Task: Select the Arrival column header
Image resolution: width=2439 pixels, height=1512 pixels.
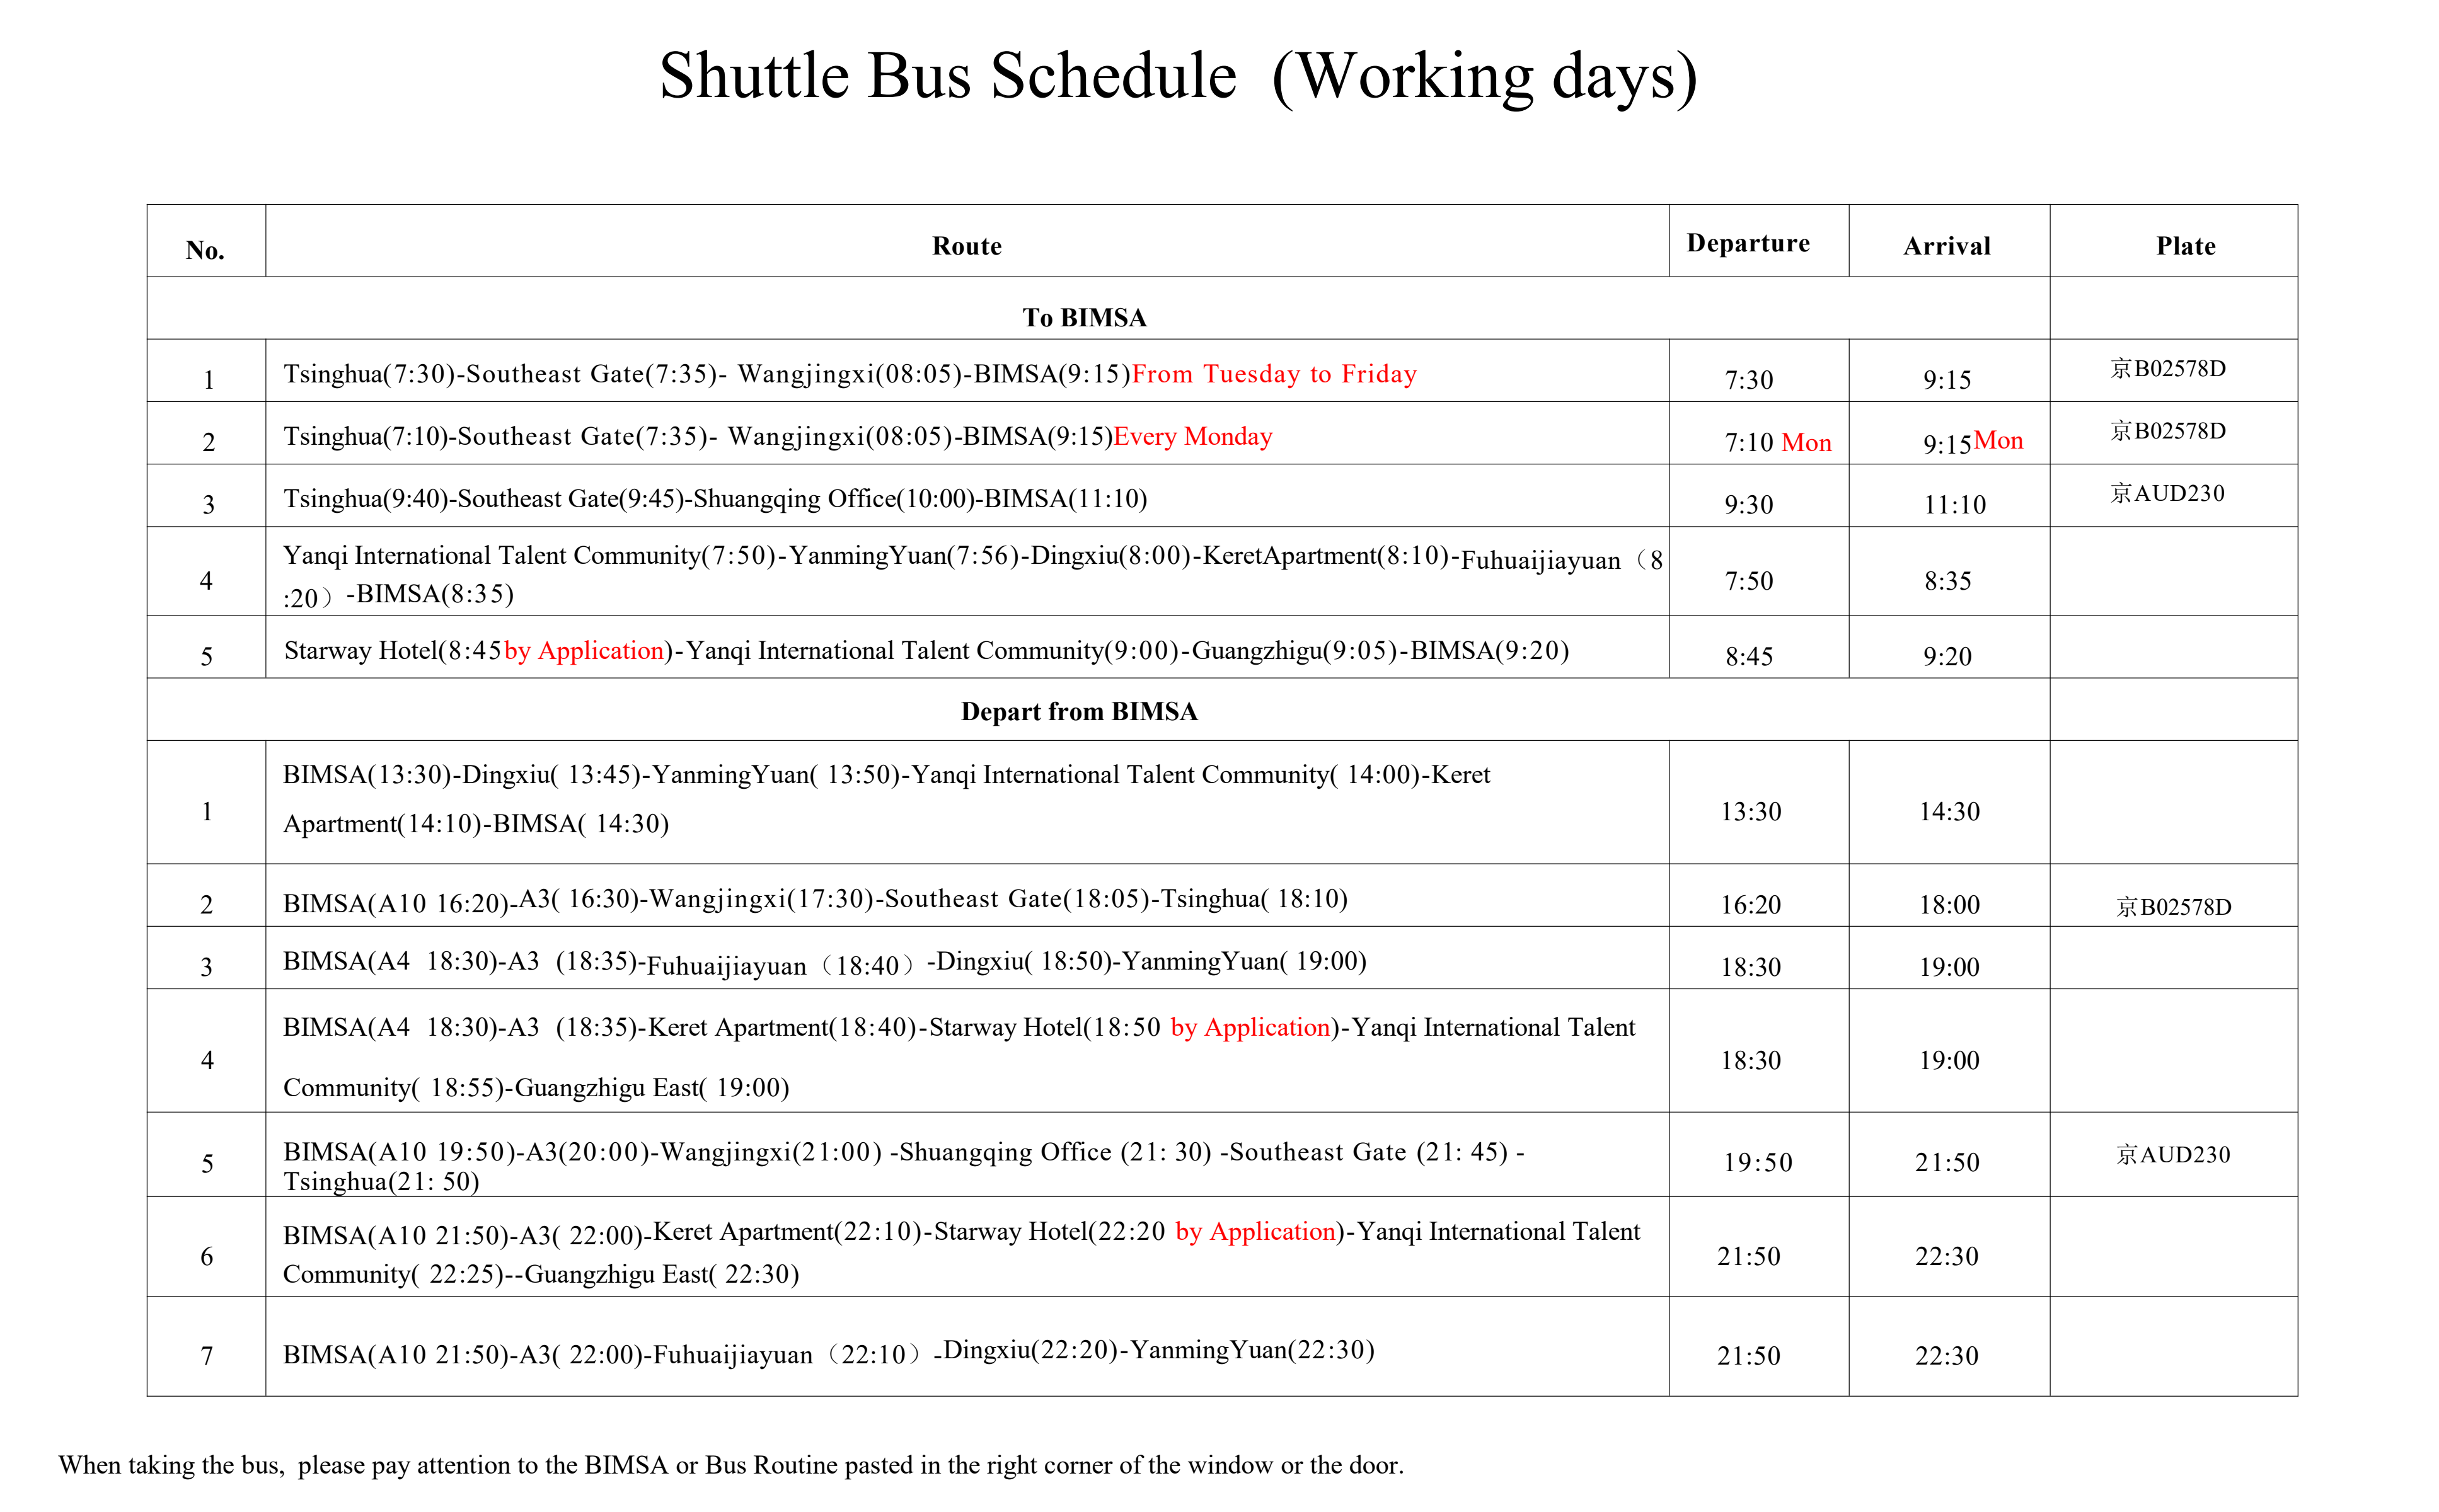Action: (x=1946, y=246)
